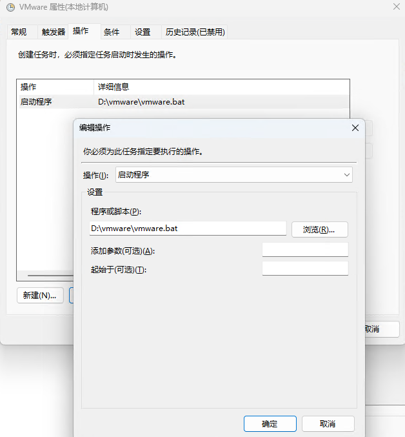Close the 编辑操作 dialog with X
Viewport: 405px width, 437px height.
(355, 128)
